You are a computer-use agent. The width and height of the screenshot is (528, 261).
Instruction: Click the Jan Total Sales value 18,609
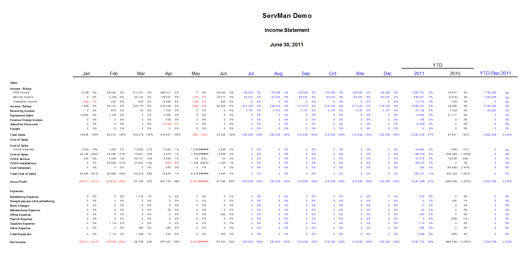pos(84,135)
